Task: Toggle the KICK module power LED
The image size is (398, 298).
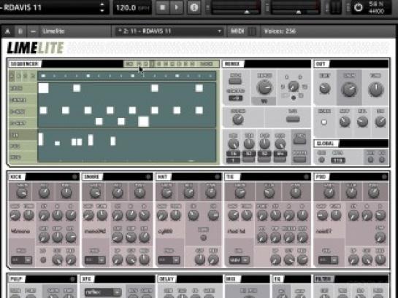Action: click(x=75, y=176)
